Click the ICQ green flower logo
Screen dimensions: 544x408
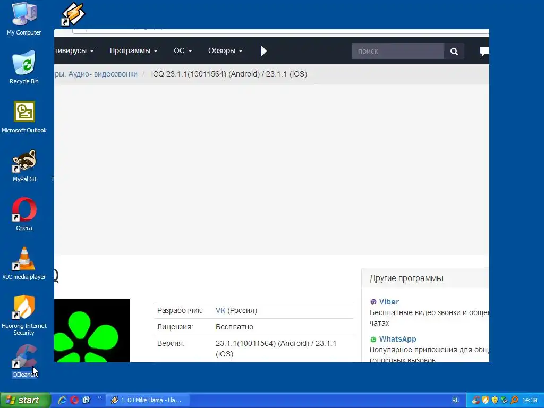pyautogui.click(x=92, y=330)
